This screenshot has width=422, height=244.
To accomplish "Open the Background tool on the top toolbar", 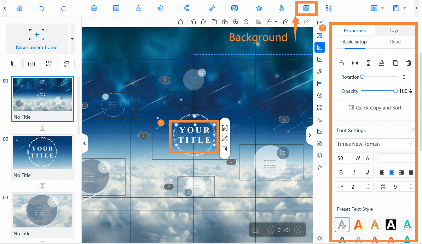I will pyautogui.click(x=306, y=8).
